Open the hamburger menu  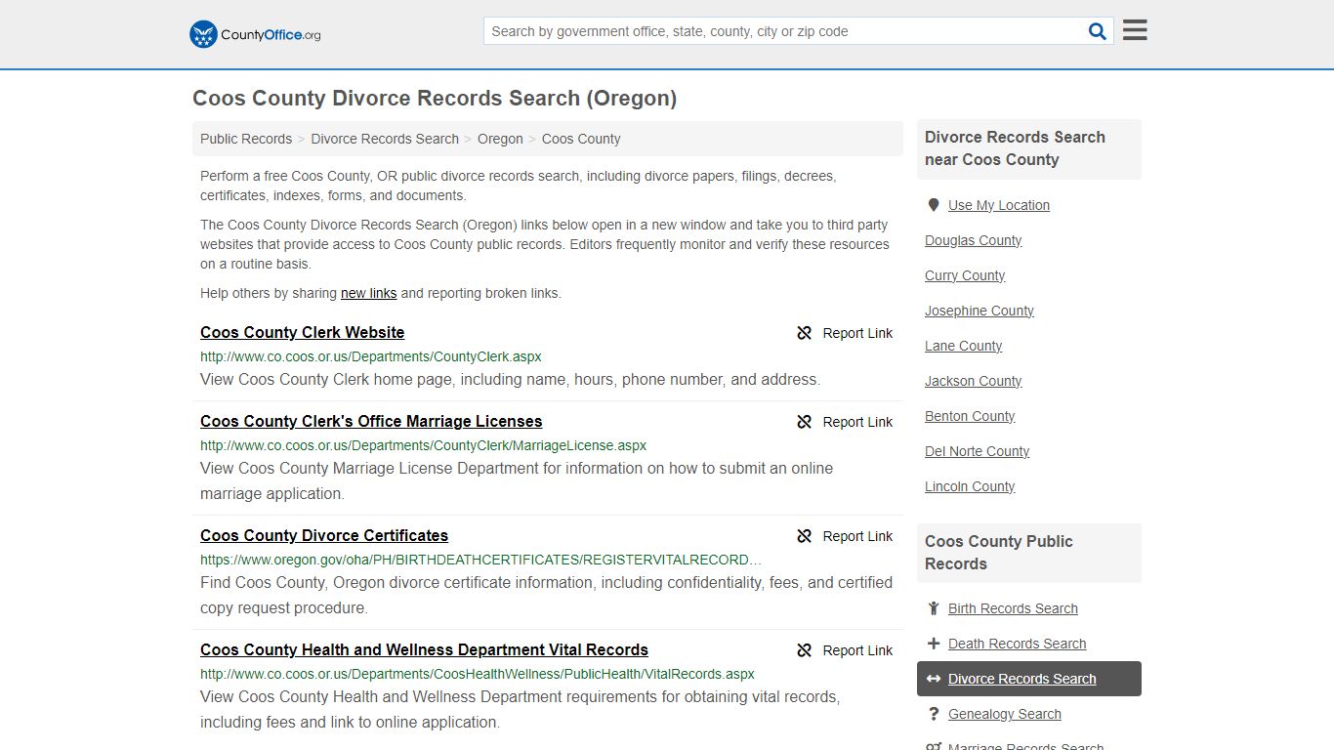(x=1135, y=30)
